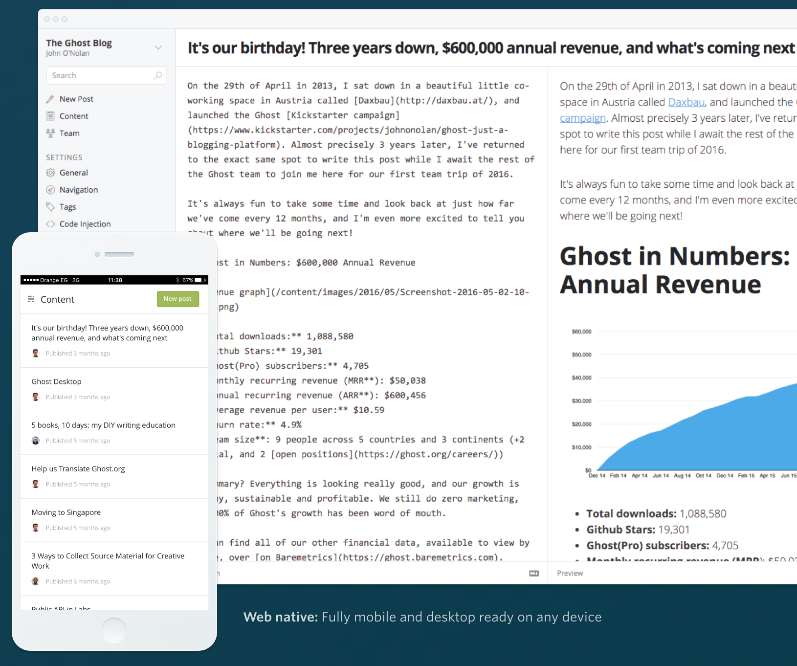Viewport: 797px width, 666px height.
Task: Open Tags settings
Action: coord(67,207)
